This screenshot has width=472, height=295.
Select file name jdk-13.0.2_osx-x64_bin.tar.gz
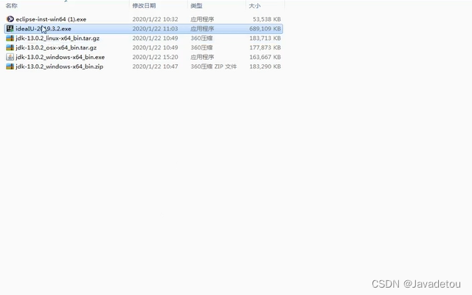(56, 47)
